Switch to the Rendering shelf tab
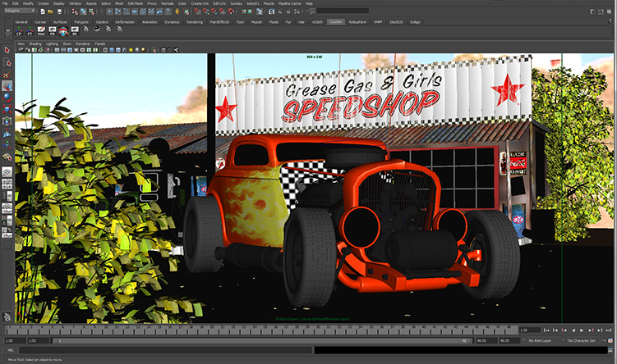617x364 pixels. point(195,22)
